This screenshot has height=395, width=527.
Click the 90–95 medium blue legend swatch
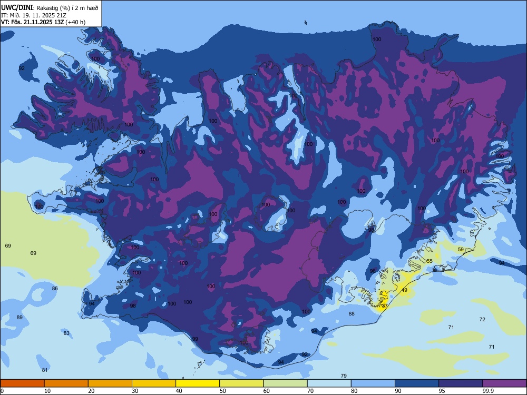pos(417,383)
